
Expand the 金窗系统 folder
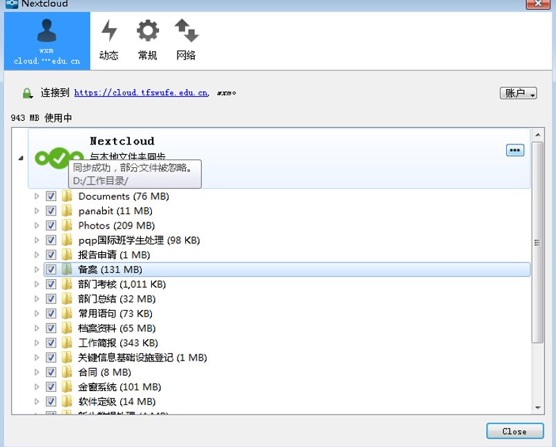37,387
